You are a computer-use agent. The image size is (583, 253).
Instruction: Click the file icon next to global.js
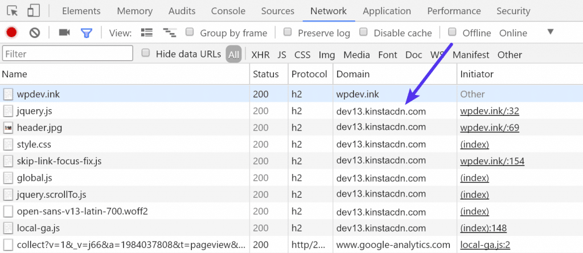8,178
